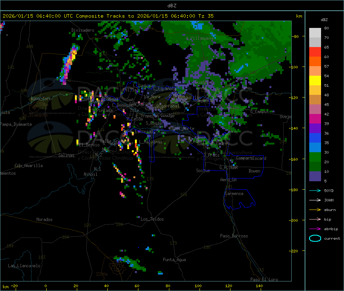Click the 'Agua_Toro' map label
The width and height of the screenshot is (344, 291).
pyautogui.click(x=41, y=99)
